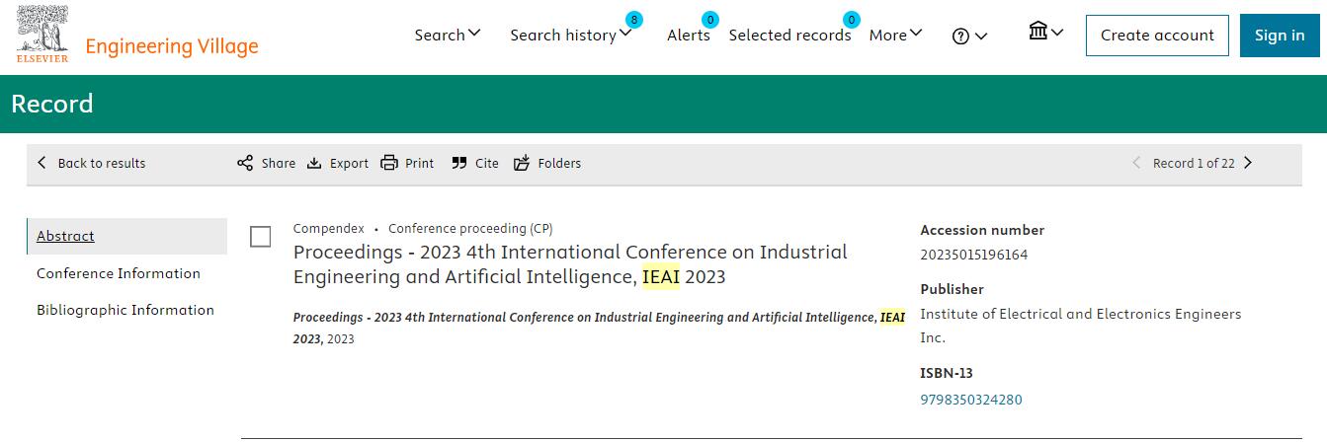This screenshot has width=1327, height=442.
Task: Switch to Bibliographic Information section
Action: pyautogui.click(x=125, y=310)
